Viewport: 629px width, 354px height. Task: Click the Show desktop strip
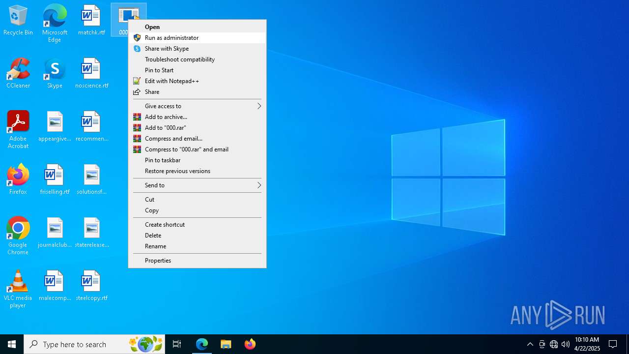[628, 344]
